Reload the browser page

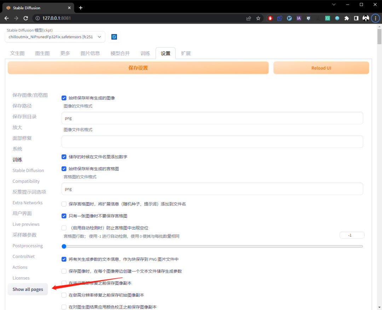pos(25,18)
